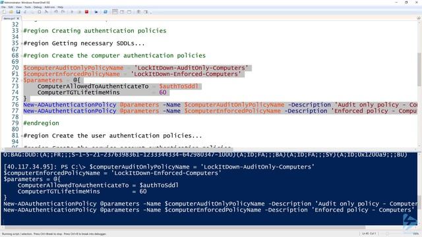This screenshot has height=237, width=422.
Task: Show the script pane maximized
Action: coord(129,12)
